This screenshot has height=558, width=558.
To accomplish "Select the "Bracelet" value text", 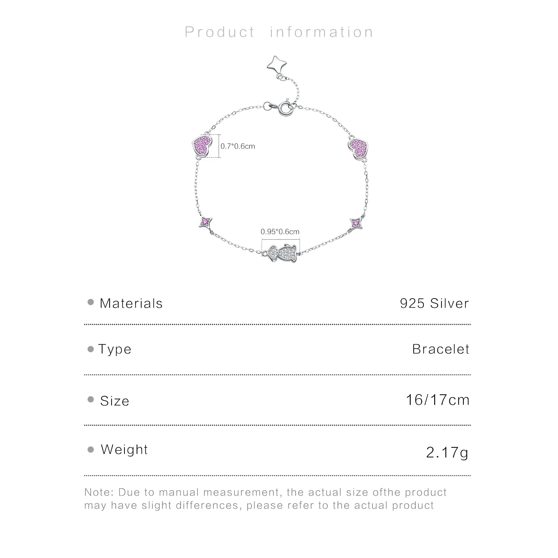I will click(441, 349).
